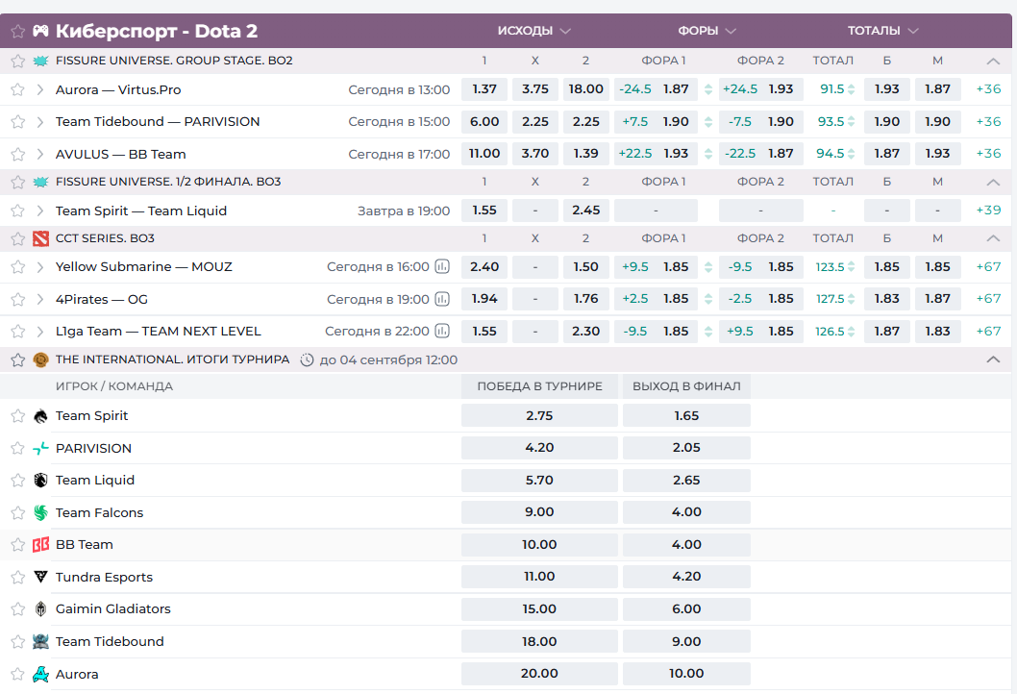Image resolution: width=1017 pixels, height=694 pixels.
Task: Star the Aurora — Virtus.Pro match
Action: (18, 89)
